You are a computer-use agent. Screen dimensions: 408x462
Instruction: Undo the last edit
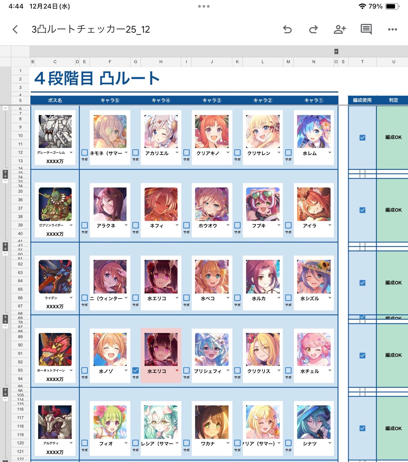click(287, 30)
